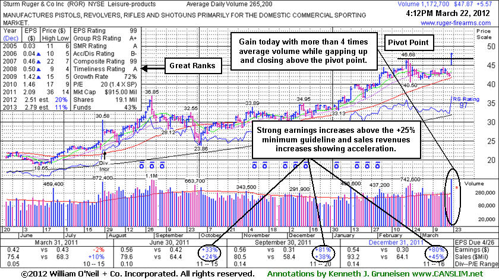The image size is (499, 280).
Task: Click the 11% growth estimate for 2013
Action: click(x=61, y=107)
